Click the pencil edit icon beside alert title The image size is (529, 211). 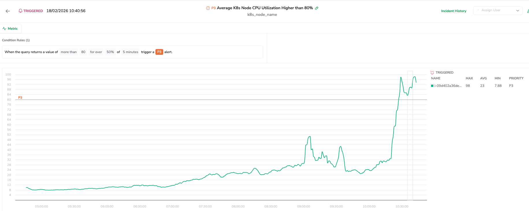317,8
